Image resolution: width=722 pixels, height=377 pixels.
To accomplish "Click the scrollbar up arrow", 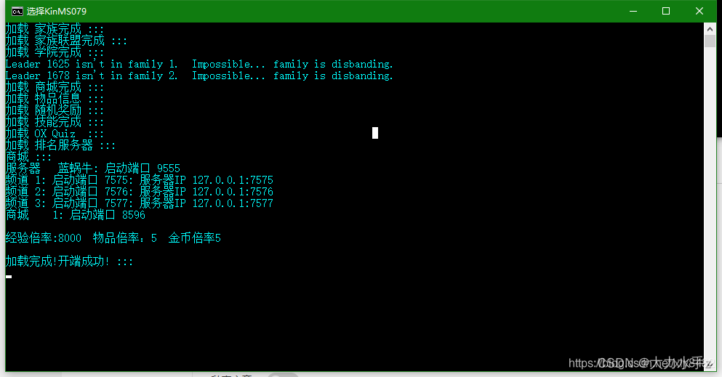I will pos(710,28).
